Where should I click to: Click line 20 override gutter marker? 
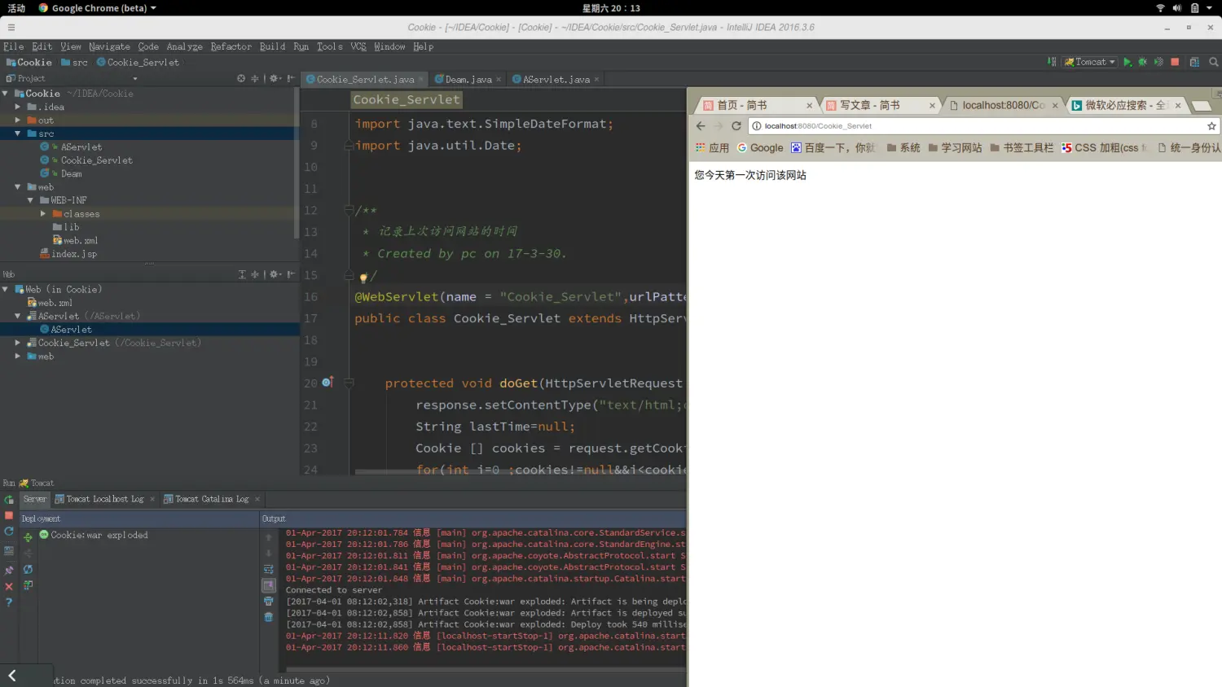[x=327, y=382]
